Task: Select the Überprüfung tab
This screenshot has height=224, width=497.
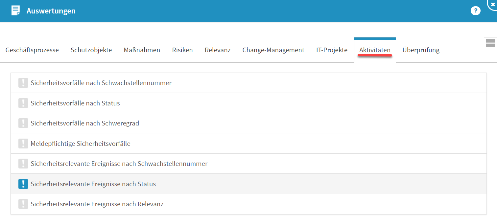Action: 421,50
